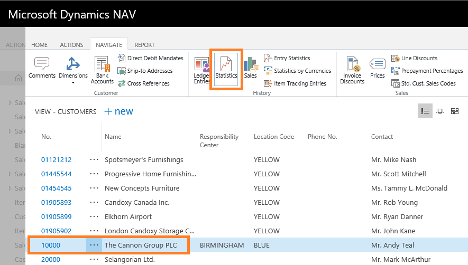The height and width of the screenshot is (265, 468).
Task: Select the NAVIGATE ribbon tab
Action: [109, 45]
